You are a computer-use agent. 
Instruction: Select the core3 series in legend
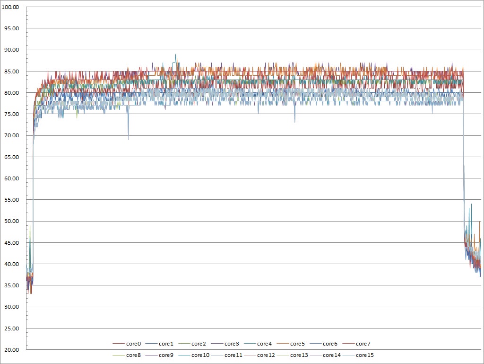(232, 344)
